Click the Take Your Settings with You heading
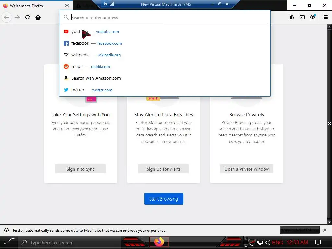This screenshot has height=249, width=332. (x=80, y=114)
